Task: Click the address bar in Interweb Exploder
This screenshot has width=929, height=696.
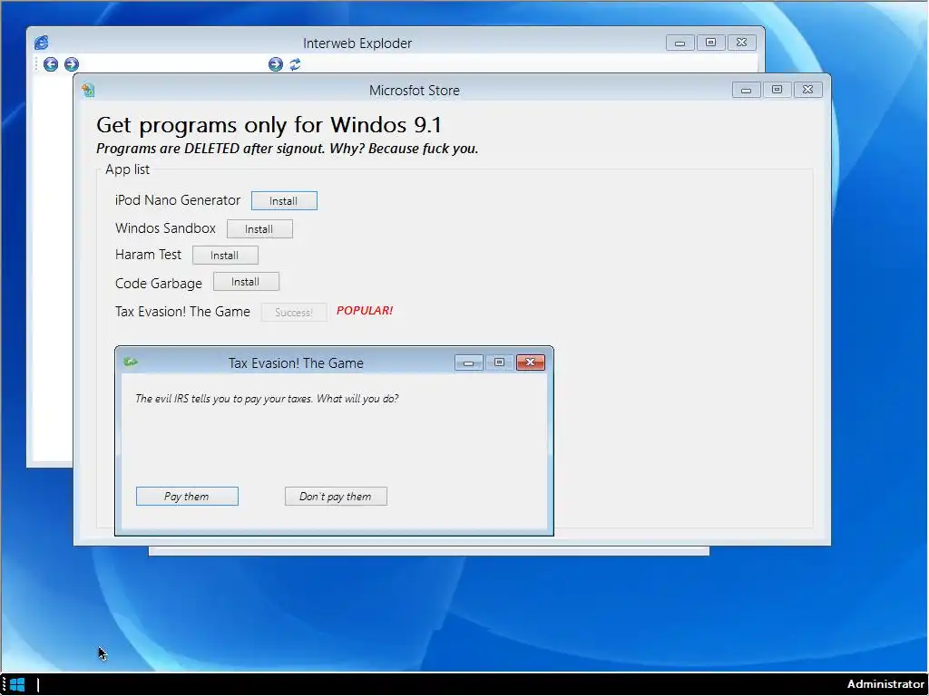Action: (173, 64)
